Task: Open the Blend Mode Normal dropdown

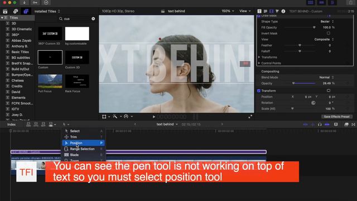Action: coord(326,77)
